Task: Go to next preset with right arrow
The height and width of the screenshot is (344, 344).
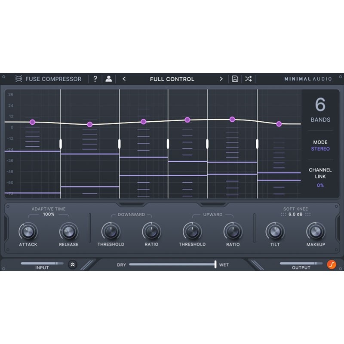Action: pos(221,79)
